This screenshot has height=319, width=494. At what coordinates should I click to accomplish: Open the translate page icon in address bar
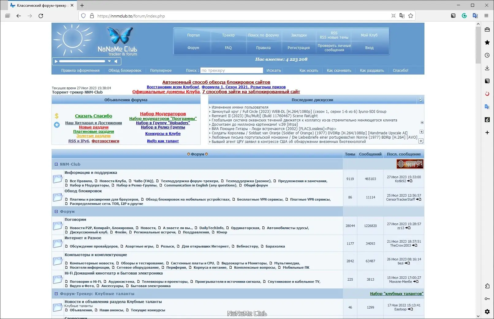pyautogui.click(x=402, y=16)
